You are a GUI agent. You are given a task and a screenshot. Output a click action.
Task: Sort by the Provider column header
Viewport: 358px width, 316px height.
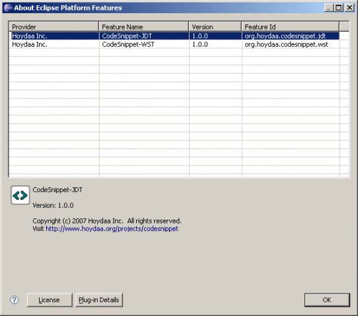[x=54, y=26]
